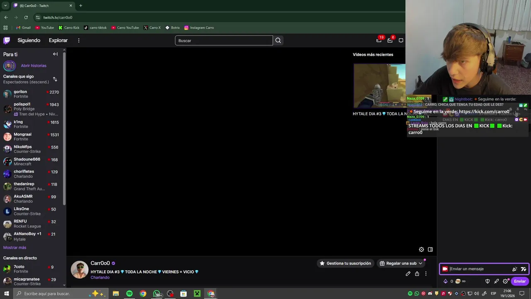Open the notifications inbox showing 19
Viewport: 531px width, 299px height.
[x=379, y=40]
